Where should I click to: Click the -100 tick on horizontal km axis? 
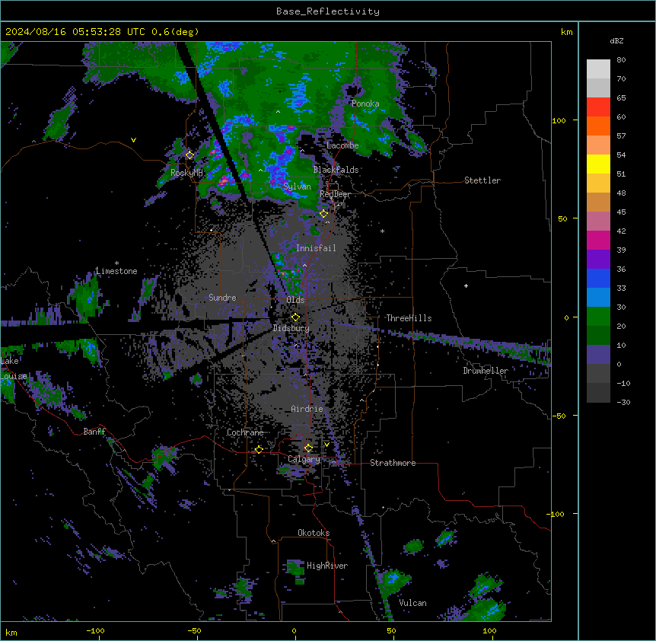coord(95,630)
